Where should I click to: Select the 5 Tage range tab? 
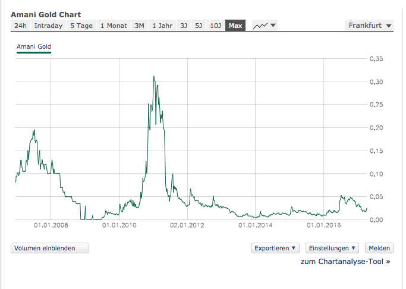(81, 26)
